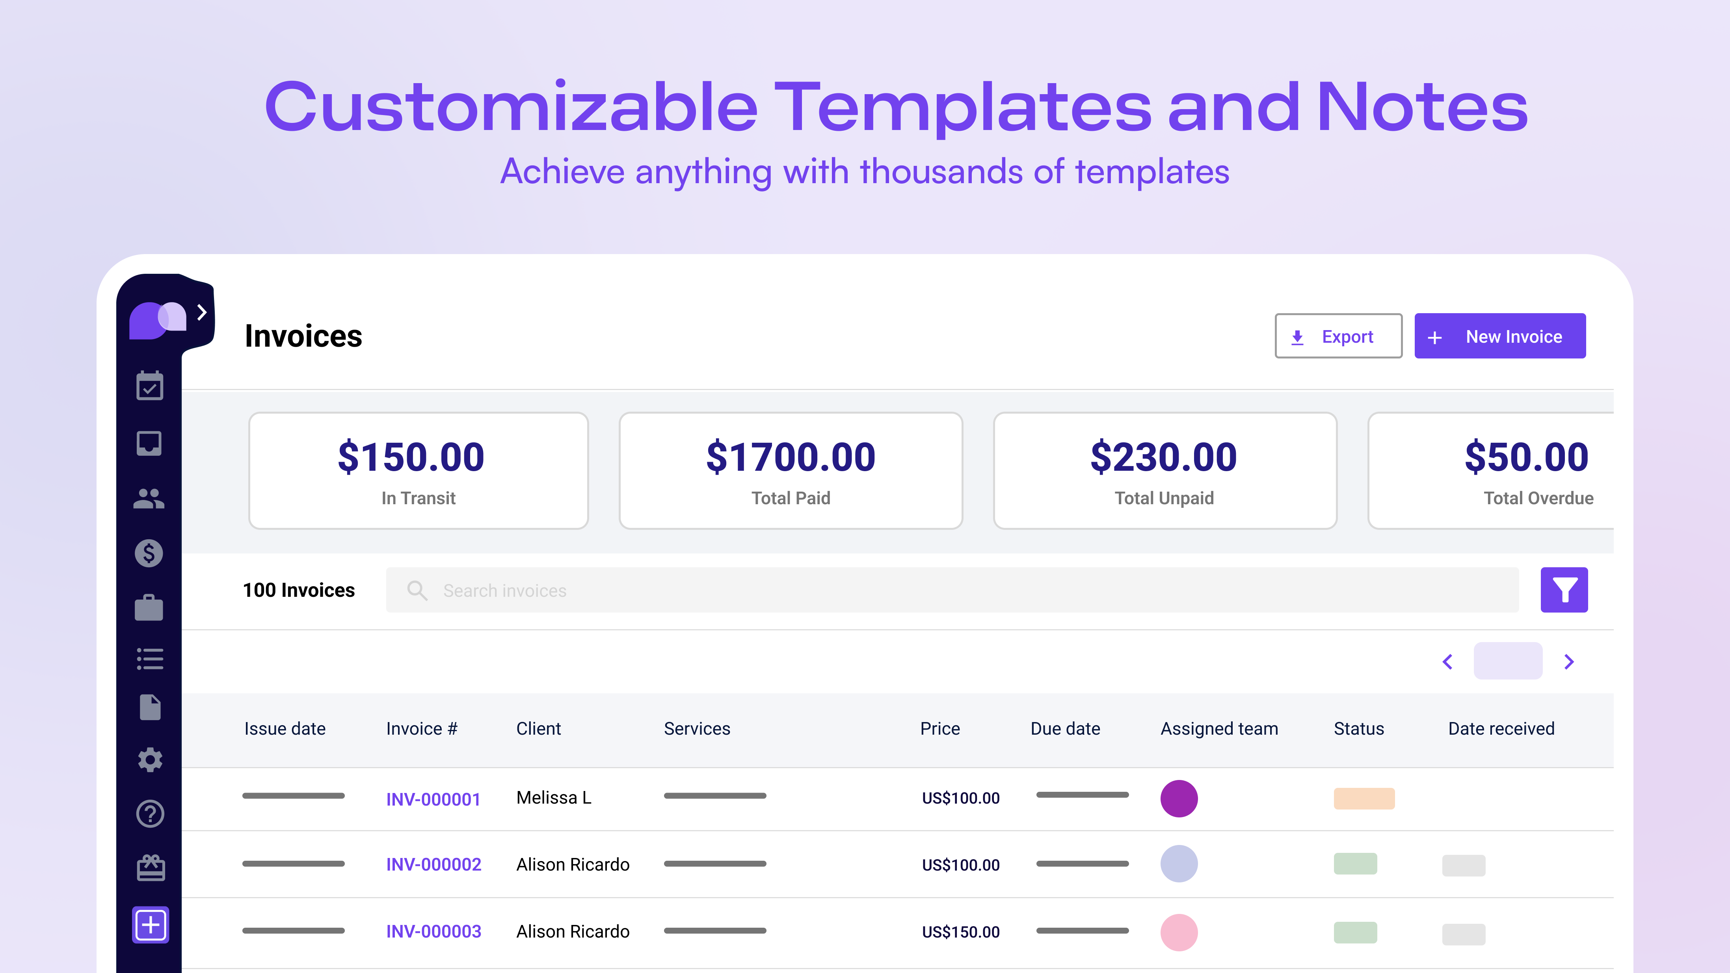Open invoice INV-000002
The width and height of the screenshot is (1730, 973).
click(433, 864)
